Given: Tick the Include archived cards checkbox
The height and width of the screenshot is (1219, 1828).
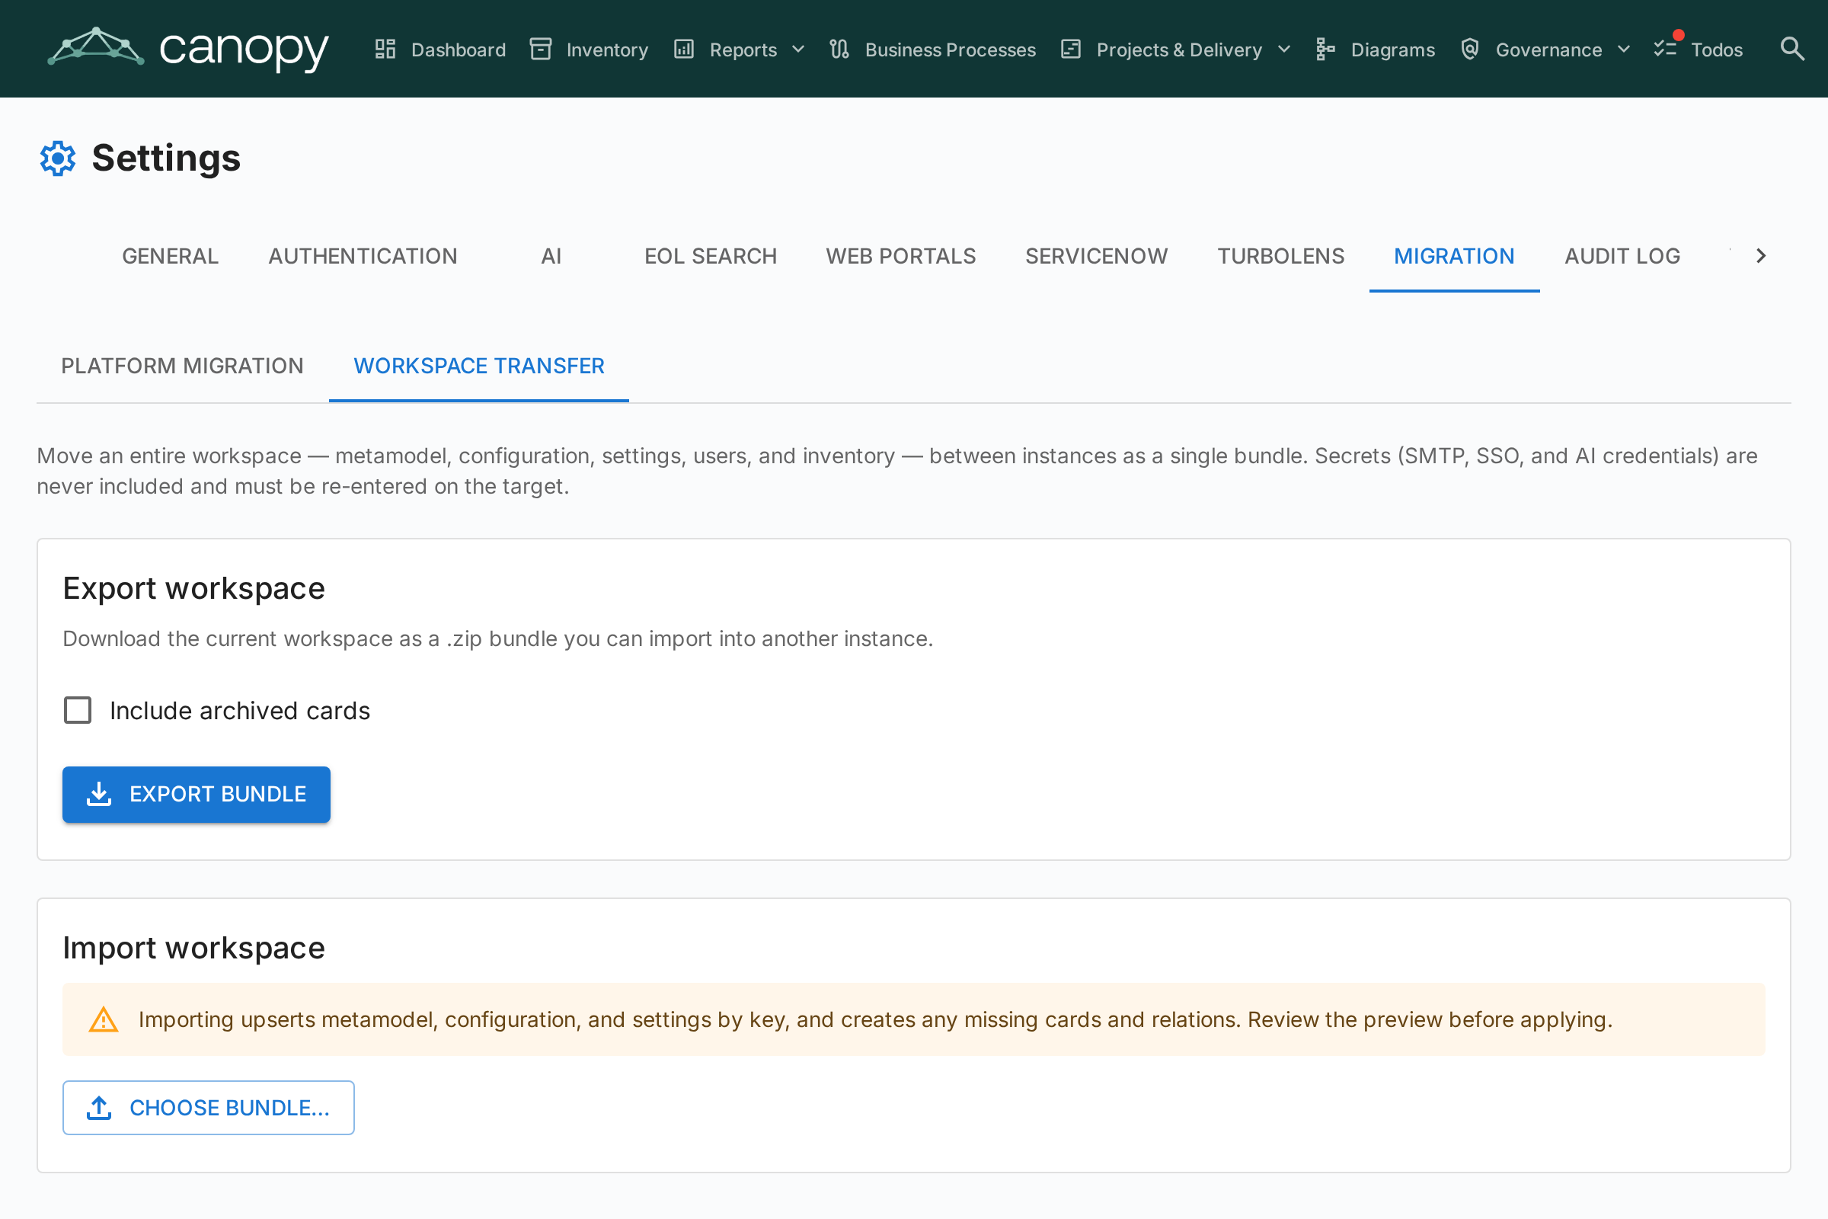Looking at the screenshot, I should [x=78, y=710].
